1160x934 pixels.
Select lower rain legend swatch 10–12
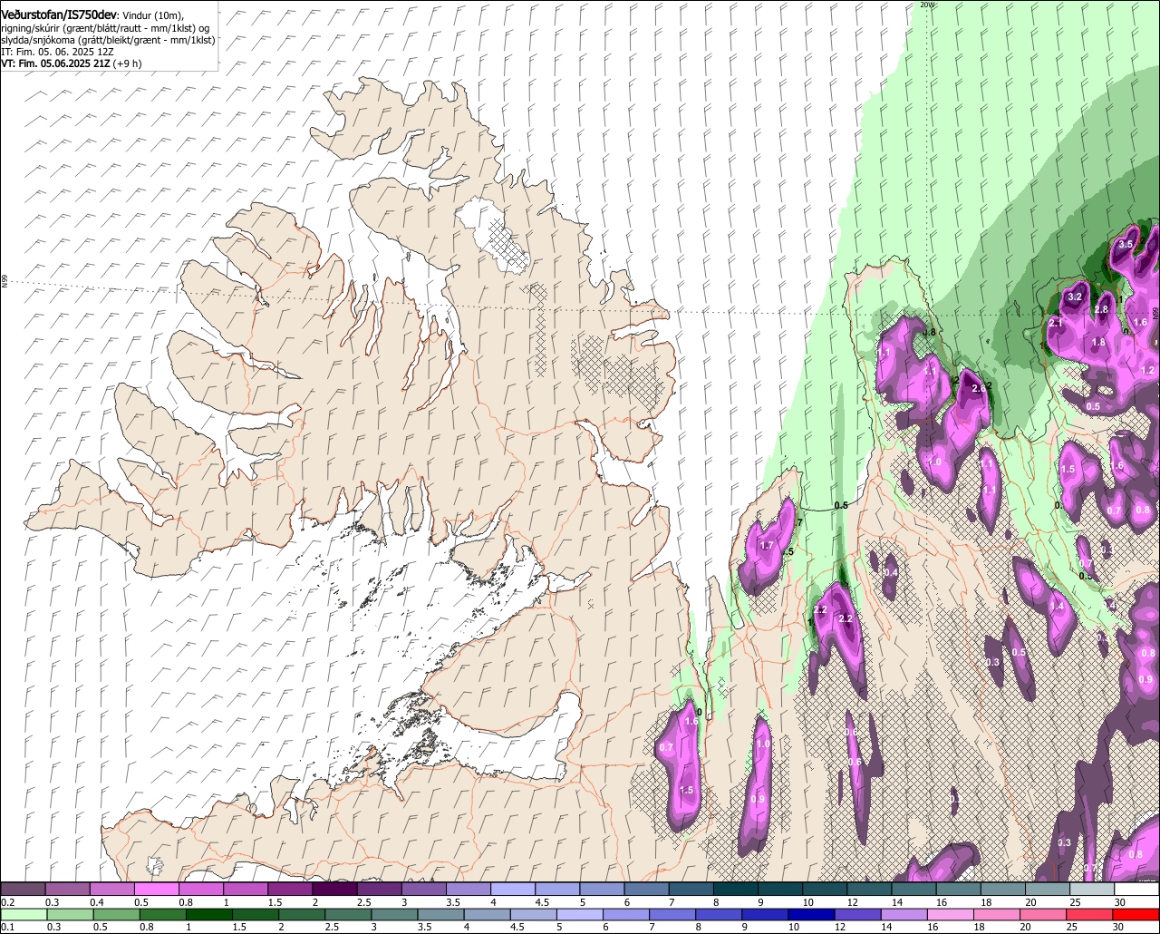click(x=813, y=915)
